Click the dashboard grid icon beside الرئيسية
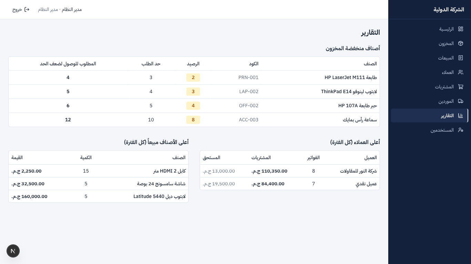 point(461,29)
